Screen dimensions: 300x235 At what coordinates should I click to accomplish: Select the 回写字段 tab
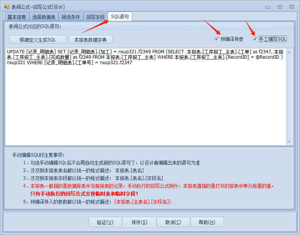pyautogui.click(x=95, y=17)
